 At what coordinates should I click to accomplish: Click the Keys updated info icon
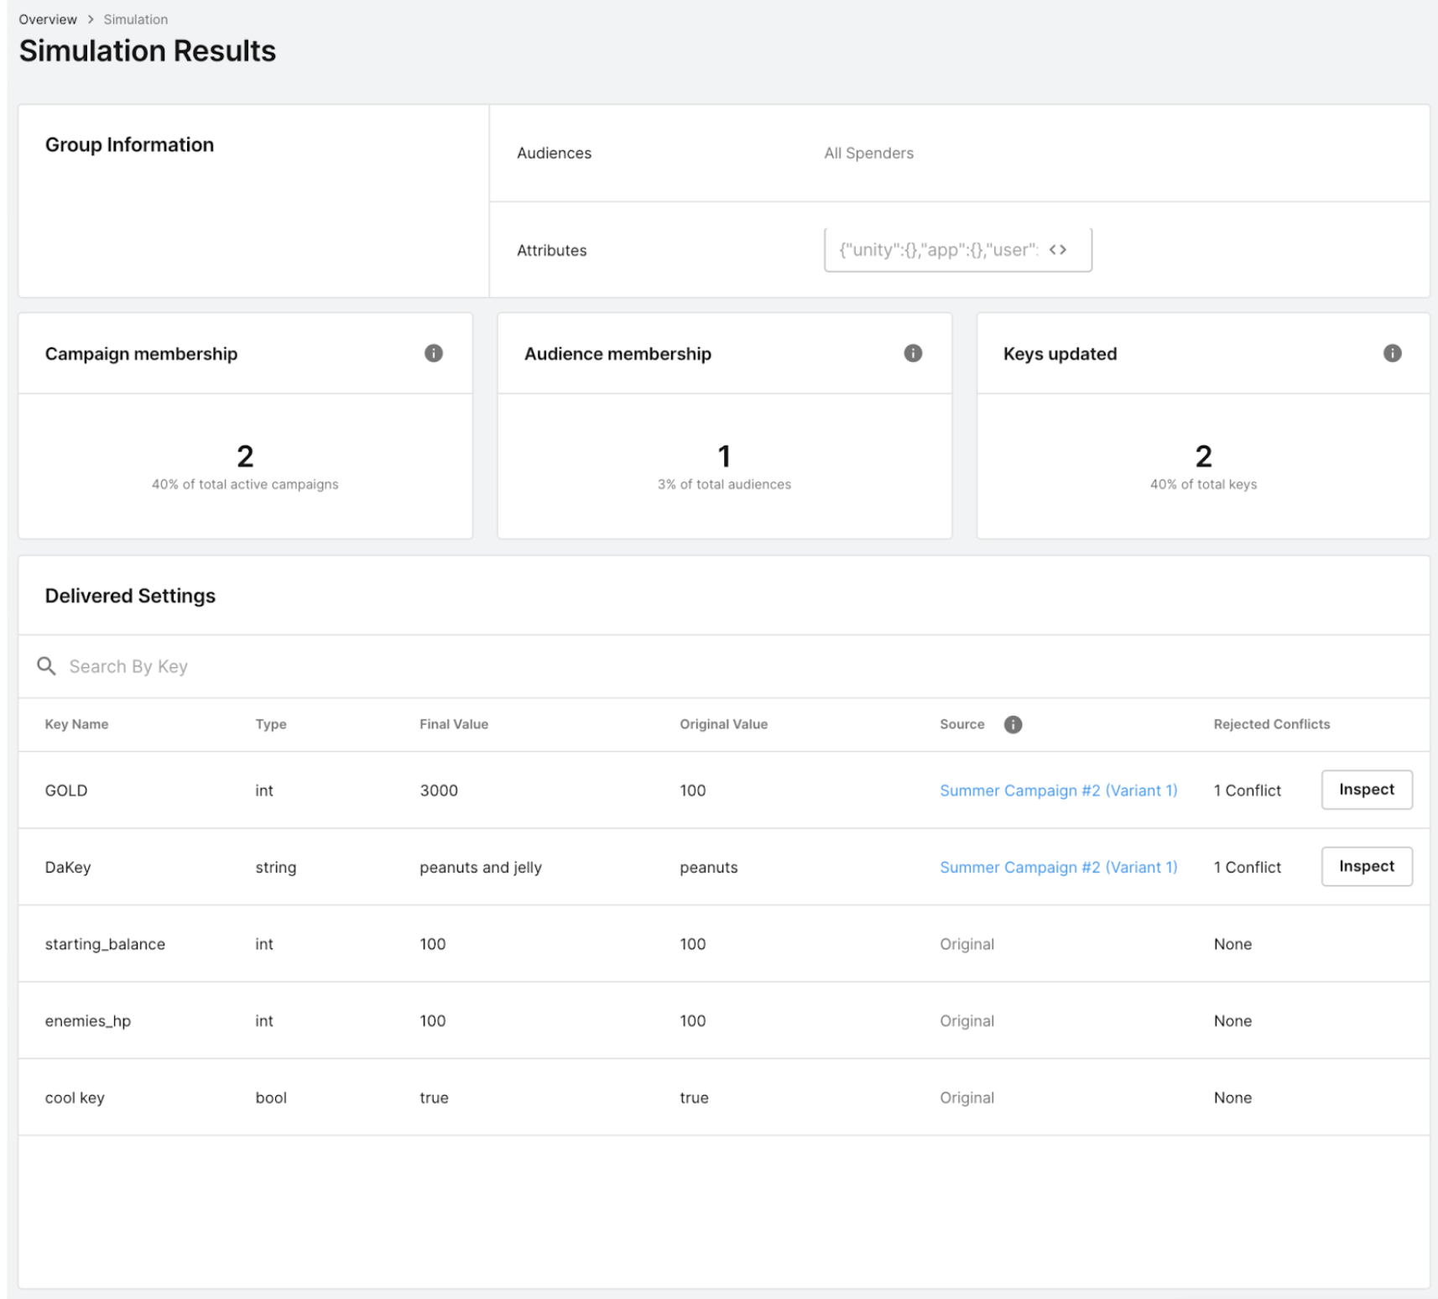pos(1392,353)
